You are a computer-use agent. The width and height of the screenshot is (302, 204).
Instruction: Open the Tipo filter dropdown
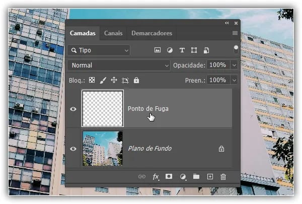99,50
